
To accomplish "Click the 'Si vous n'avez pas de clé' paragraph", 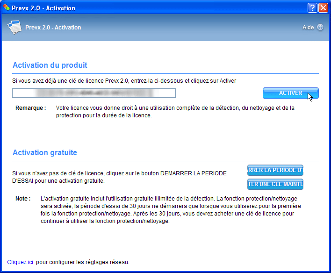I will point(119,177).
